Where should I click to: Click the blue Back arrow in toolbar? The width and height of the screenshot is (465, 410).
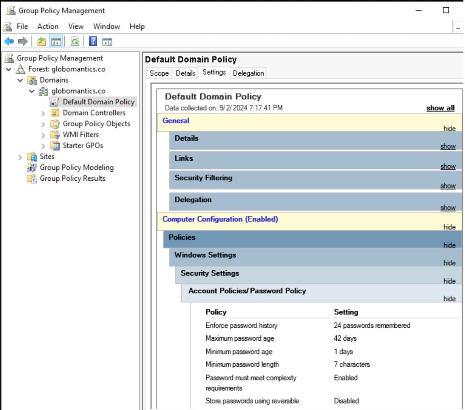click(x=9, y=41)
